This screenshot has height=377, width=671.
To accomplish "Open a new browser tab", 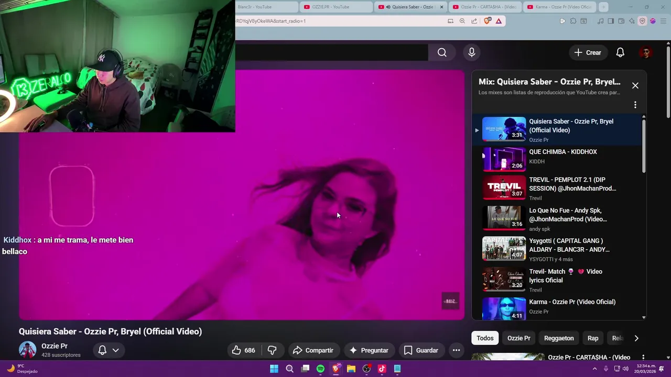I will click(603, 7).
